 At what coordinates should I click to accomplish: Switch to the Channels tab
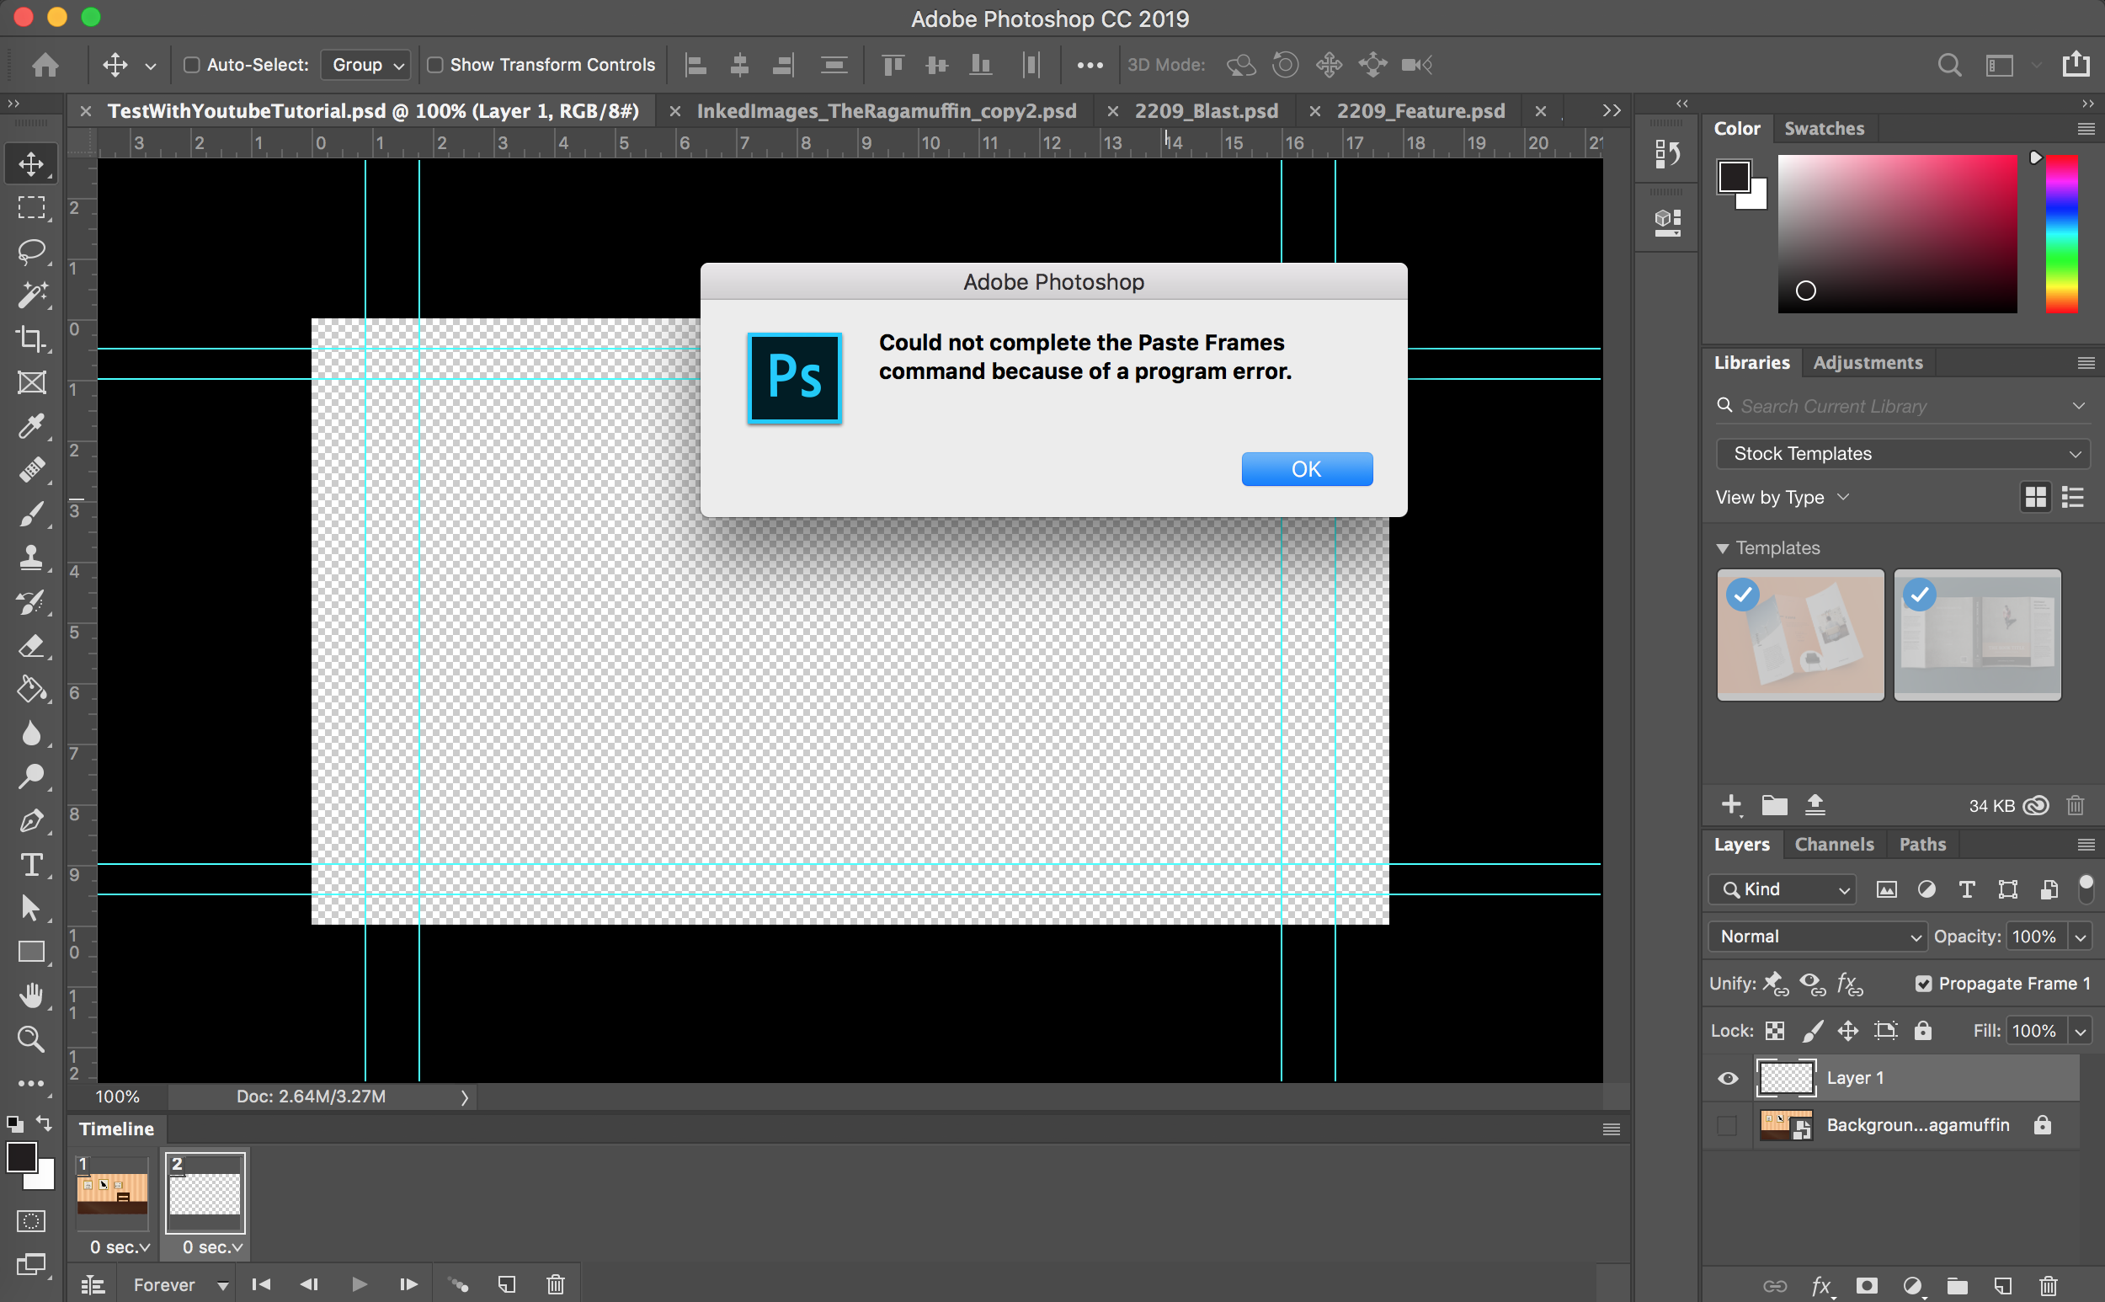point(1833,844)
